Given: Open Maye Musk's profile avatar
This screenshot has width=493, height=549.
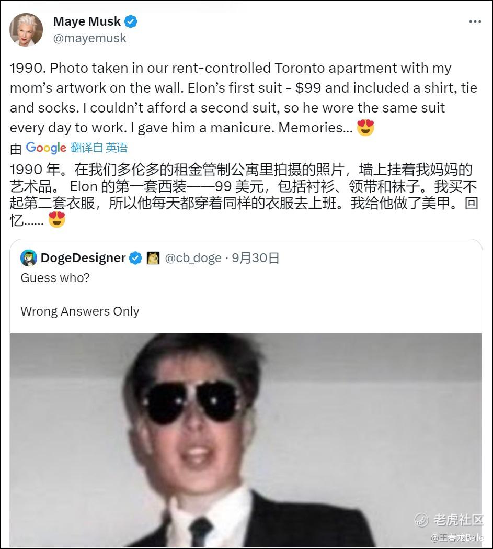Looking at the screenshot, I should 26,30.
